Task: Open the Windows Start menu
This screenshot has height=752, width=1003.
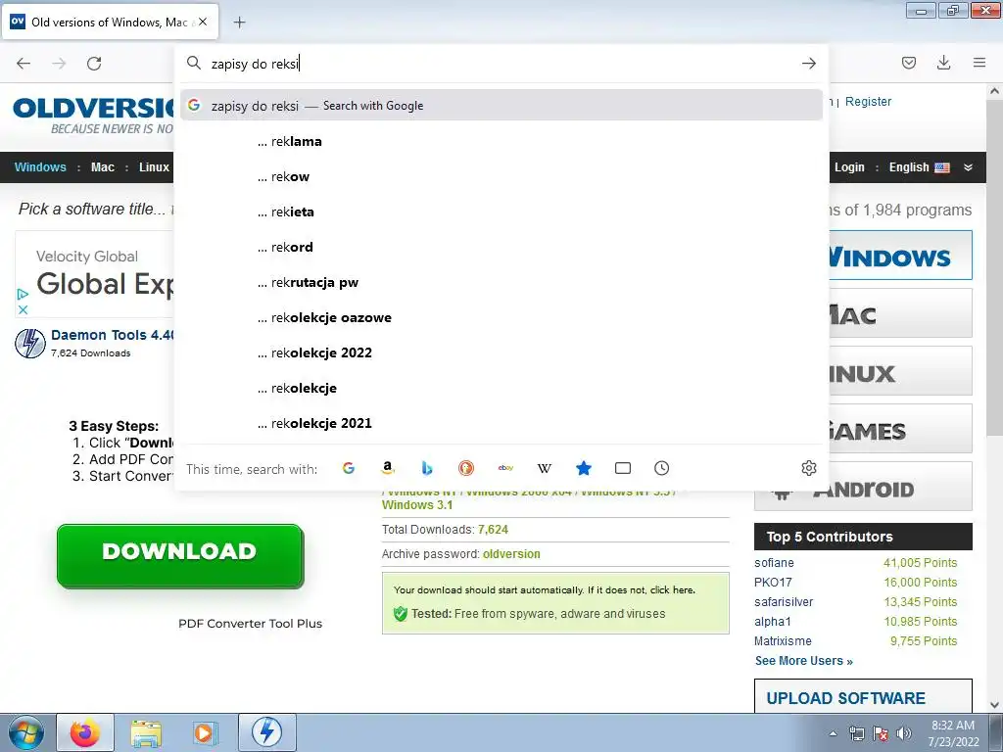Action: (25, 732)
